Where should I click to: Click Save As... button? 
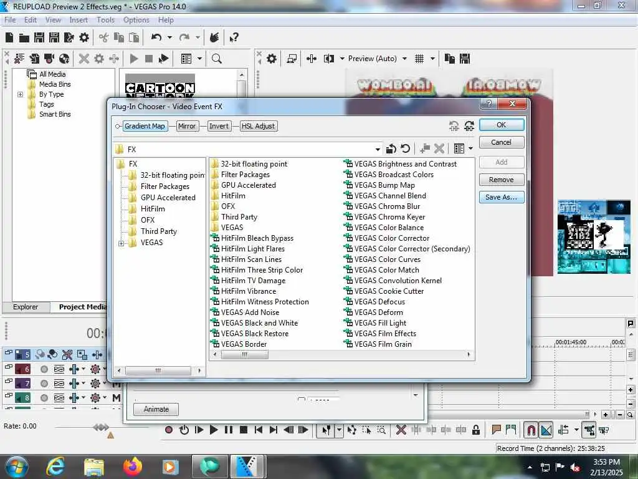click(x=502, y=197)
